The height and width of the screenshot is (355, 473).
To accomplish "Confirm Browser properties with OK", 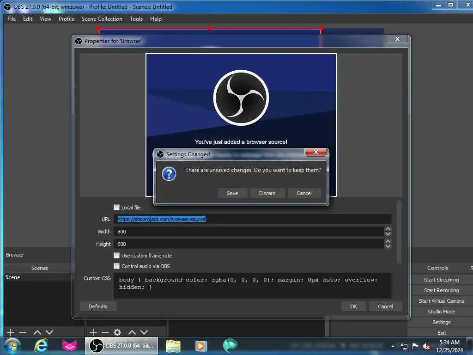I will [353, 306].
